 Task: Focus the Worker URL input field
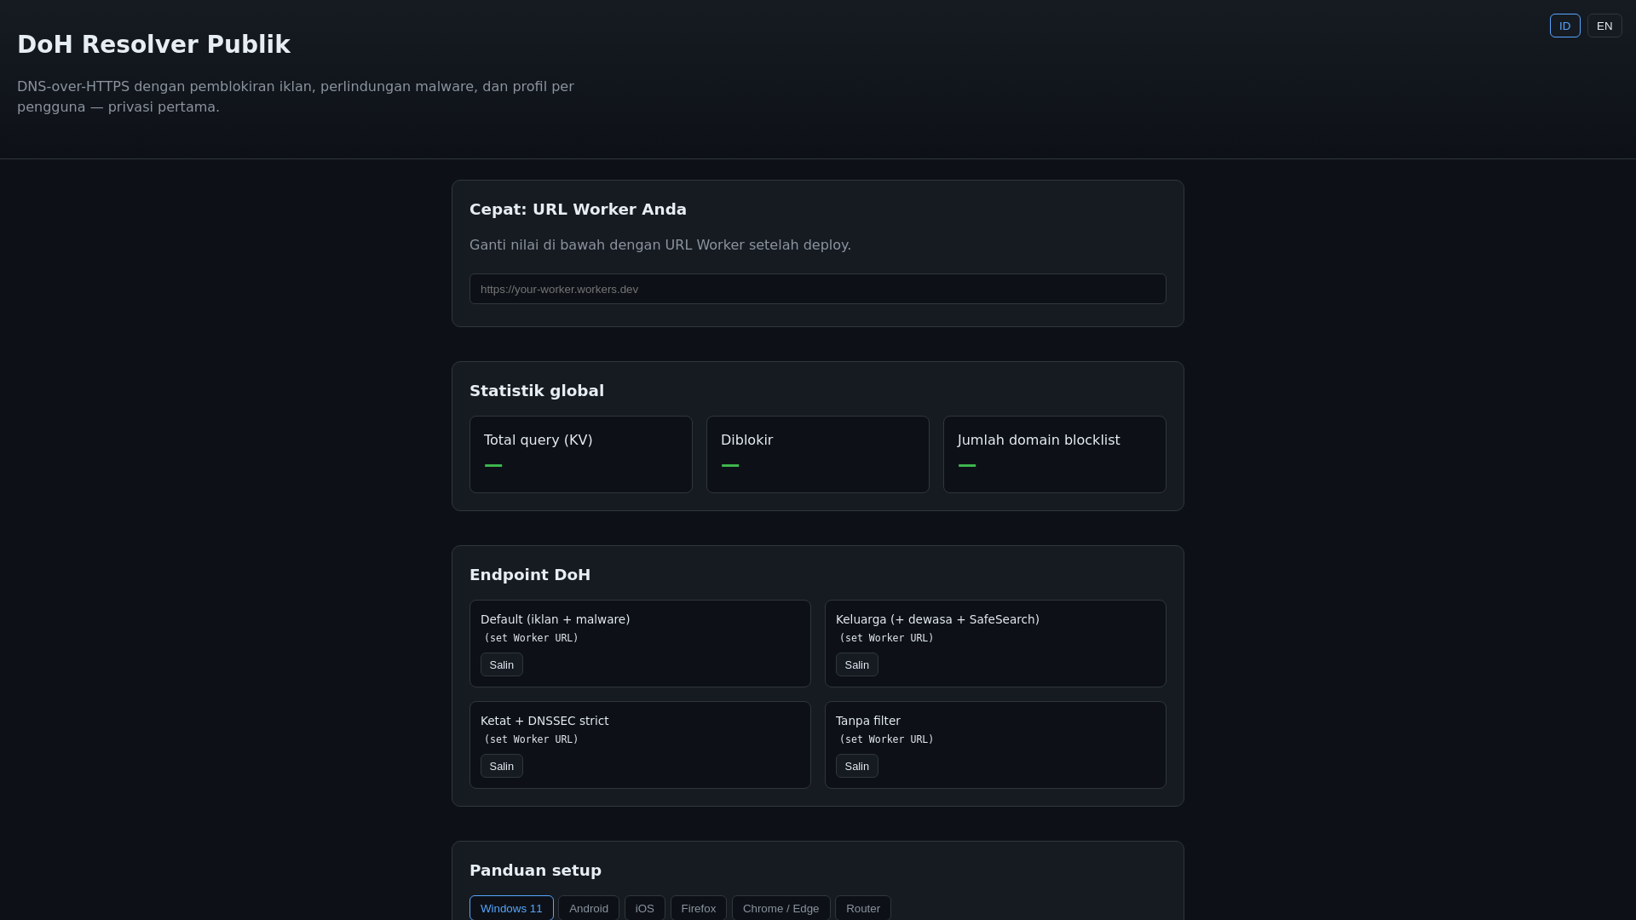(818, 289)
